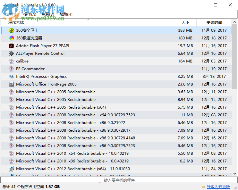Select Adobe Flash Player 27 PPAPI entry

[42, 46]
